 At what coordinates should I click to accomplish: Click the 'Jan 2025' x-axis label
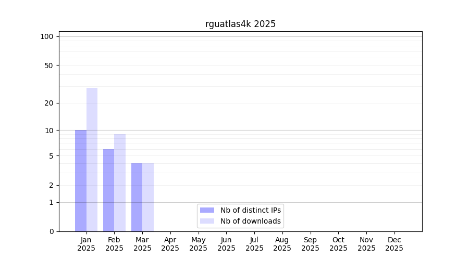pos(87,244)
